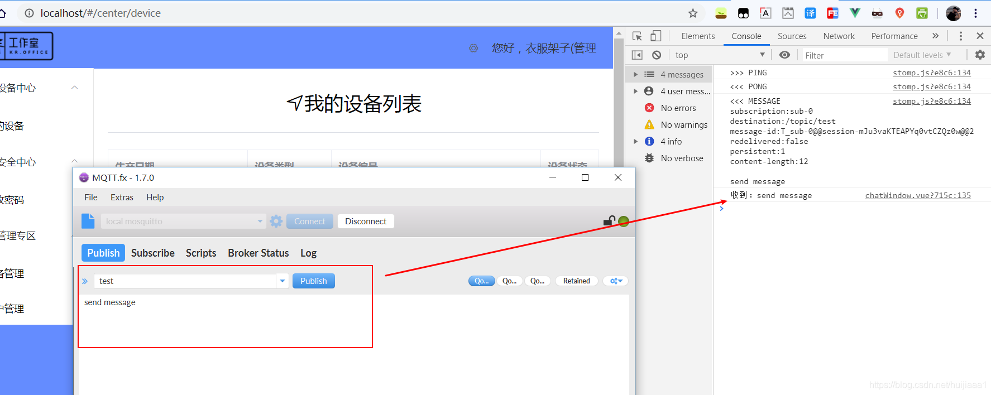Screen dimensions: 991x395
Task: Open stomp.js link beside MESSAGE line
Action: (x=932, y=102)
